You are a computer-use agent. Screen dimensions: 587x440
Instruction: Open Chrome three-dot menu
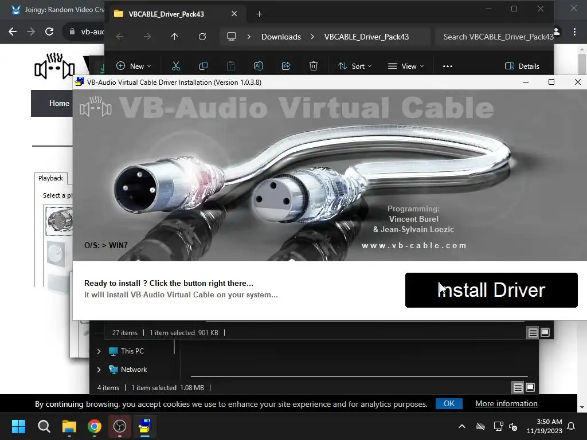coord(574,32)
